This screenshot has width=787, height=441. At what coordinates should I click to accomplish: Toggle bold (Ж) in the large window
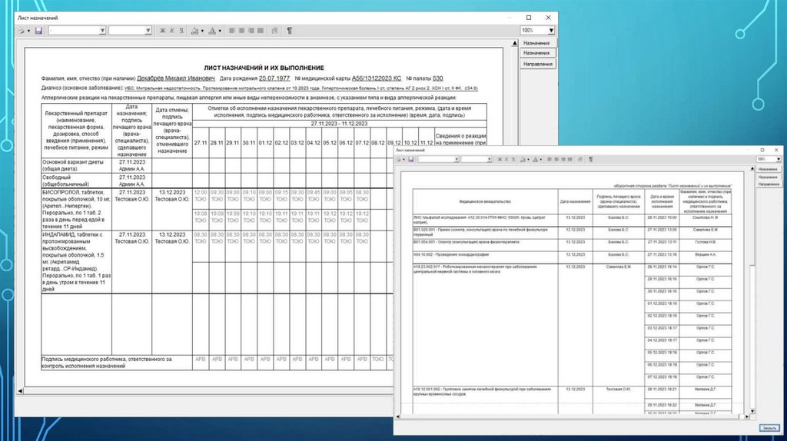click(x=163, y=31)
